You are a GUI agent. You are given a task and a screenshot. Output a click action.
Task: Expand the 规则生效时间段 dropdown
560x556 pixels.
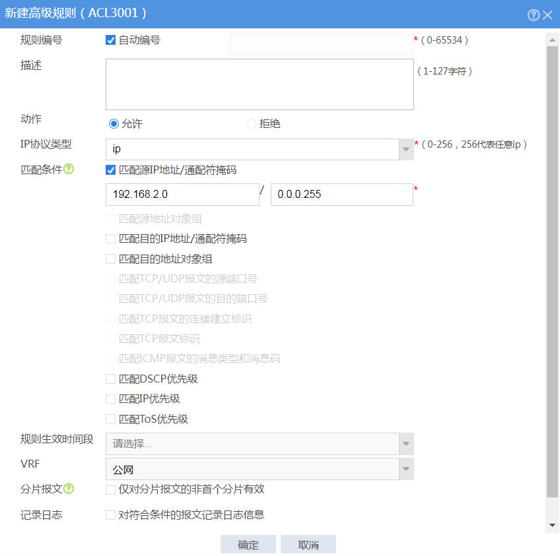click(406, 444)
